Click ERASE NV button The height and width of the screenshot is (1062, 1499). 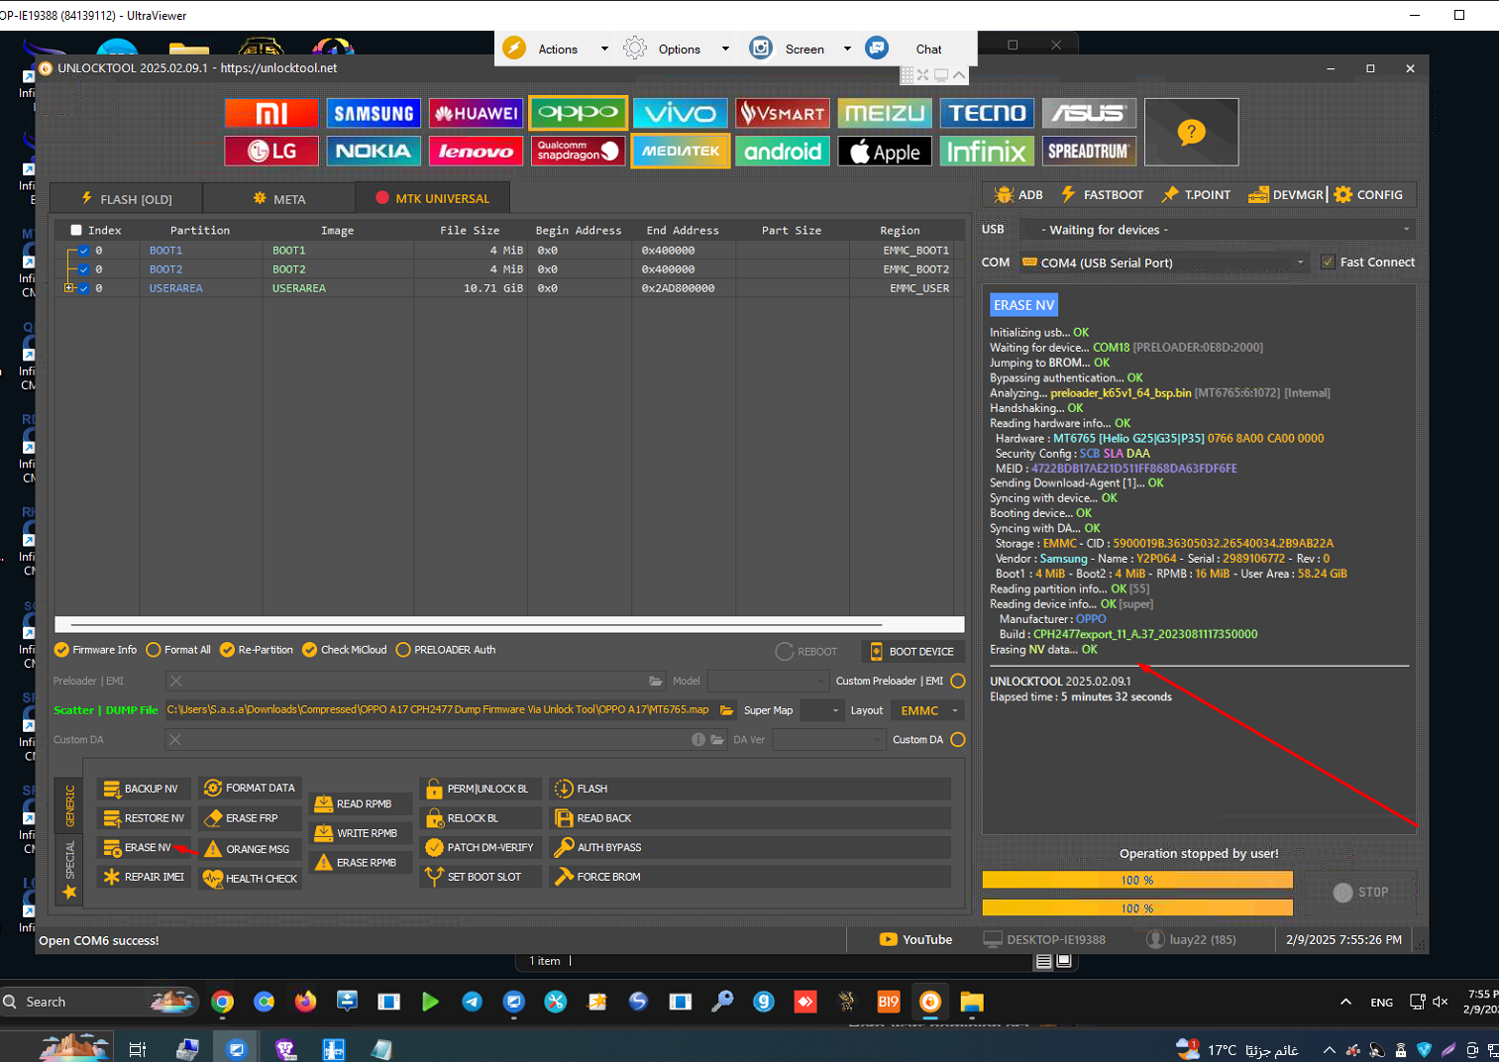tap(143, 848)
